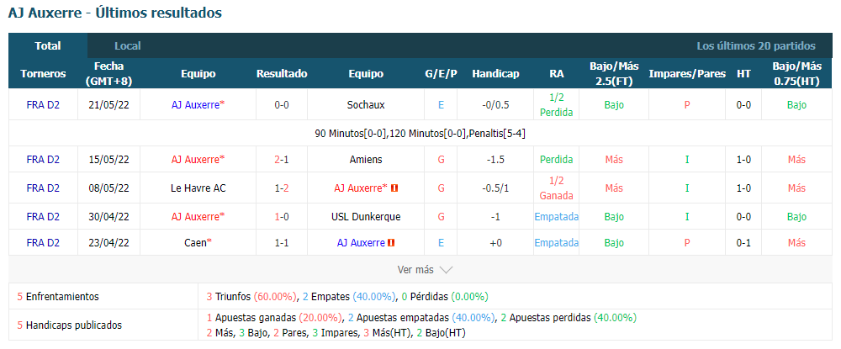Image resolution: width=841 pixels, height=349 pixels.
Task: Click the Le Havre AC team name
Action: click(x=198, y=188)
